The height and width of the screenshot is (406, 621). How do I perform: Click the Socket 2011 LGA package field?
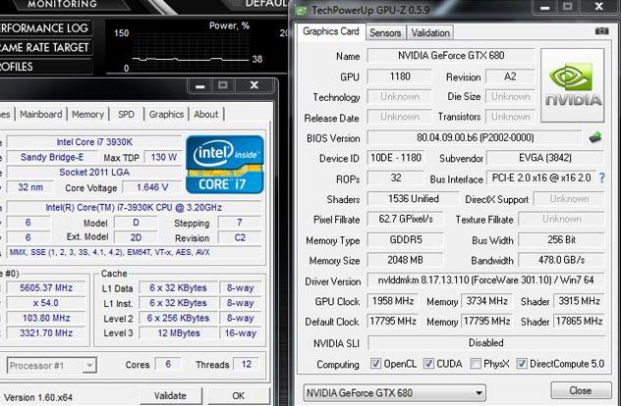(94, 172)
